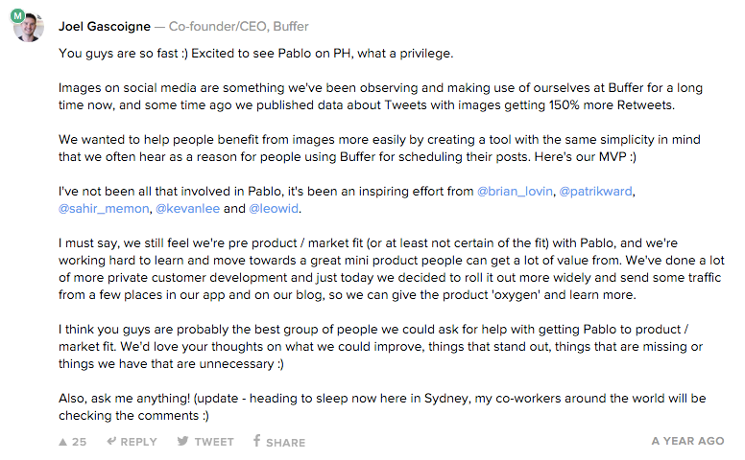Click the reply arrow icon
Image resolution: width=745 pixels, height=460 pixels.
click(111, 441)
